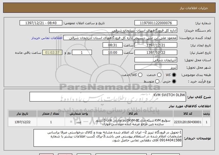Click the table date cell 1397/12/22

[x=22, y=122]
